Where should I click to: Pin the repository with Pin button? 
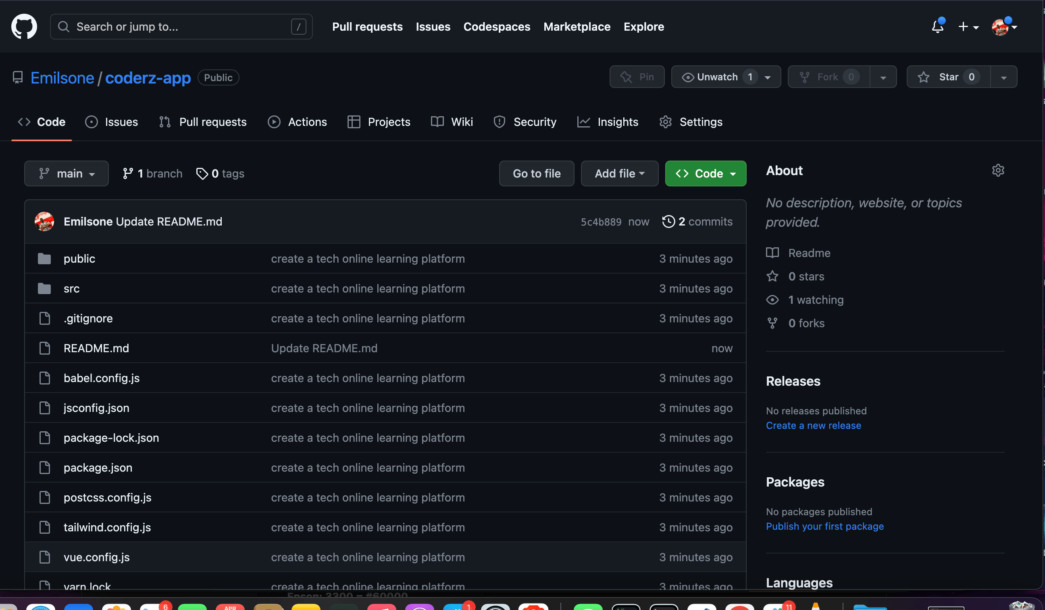click(x=637, y=77)
